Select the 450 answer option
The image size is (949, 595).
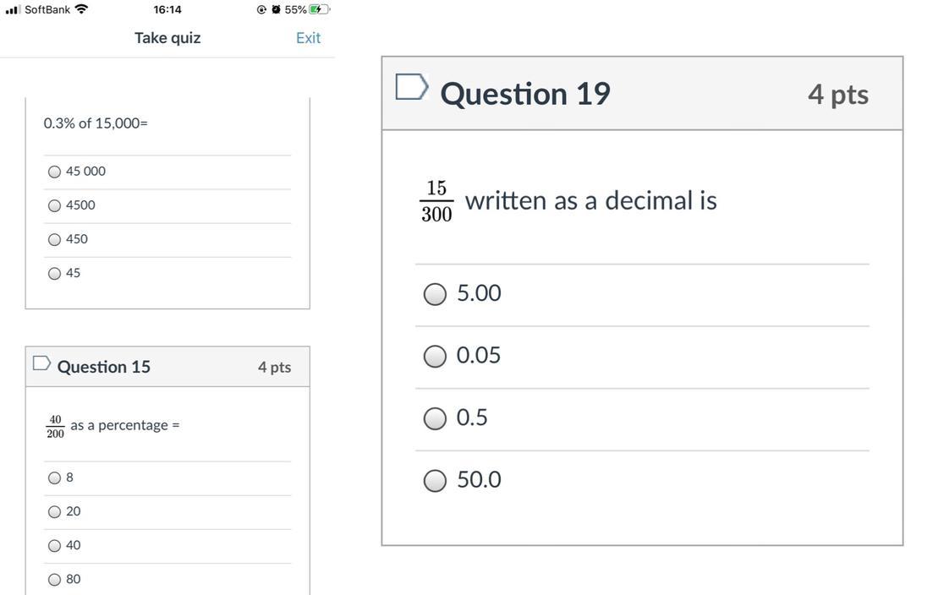[55, 239]
